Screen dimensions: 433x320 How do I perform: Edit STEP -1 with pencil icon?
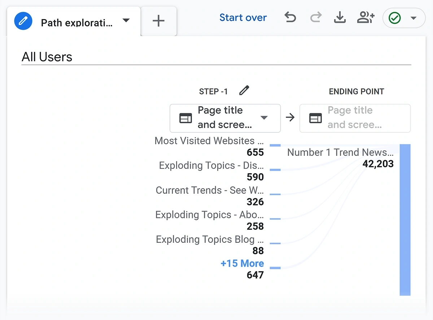coord(244,90)
